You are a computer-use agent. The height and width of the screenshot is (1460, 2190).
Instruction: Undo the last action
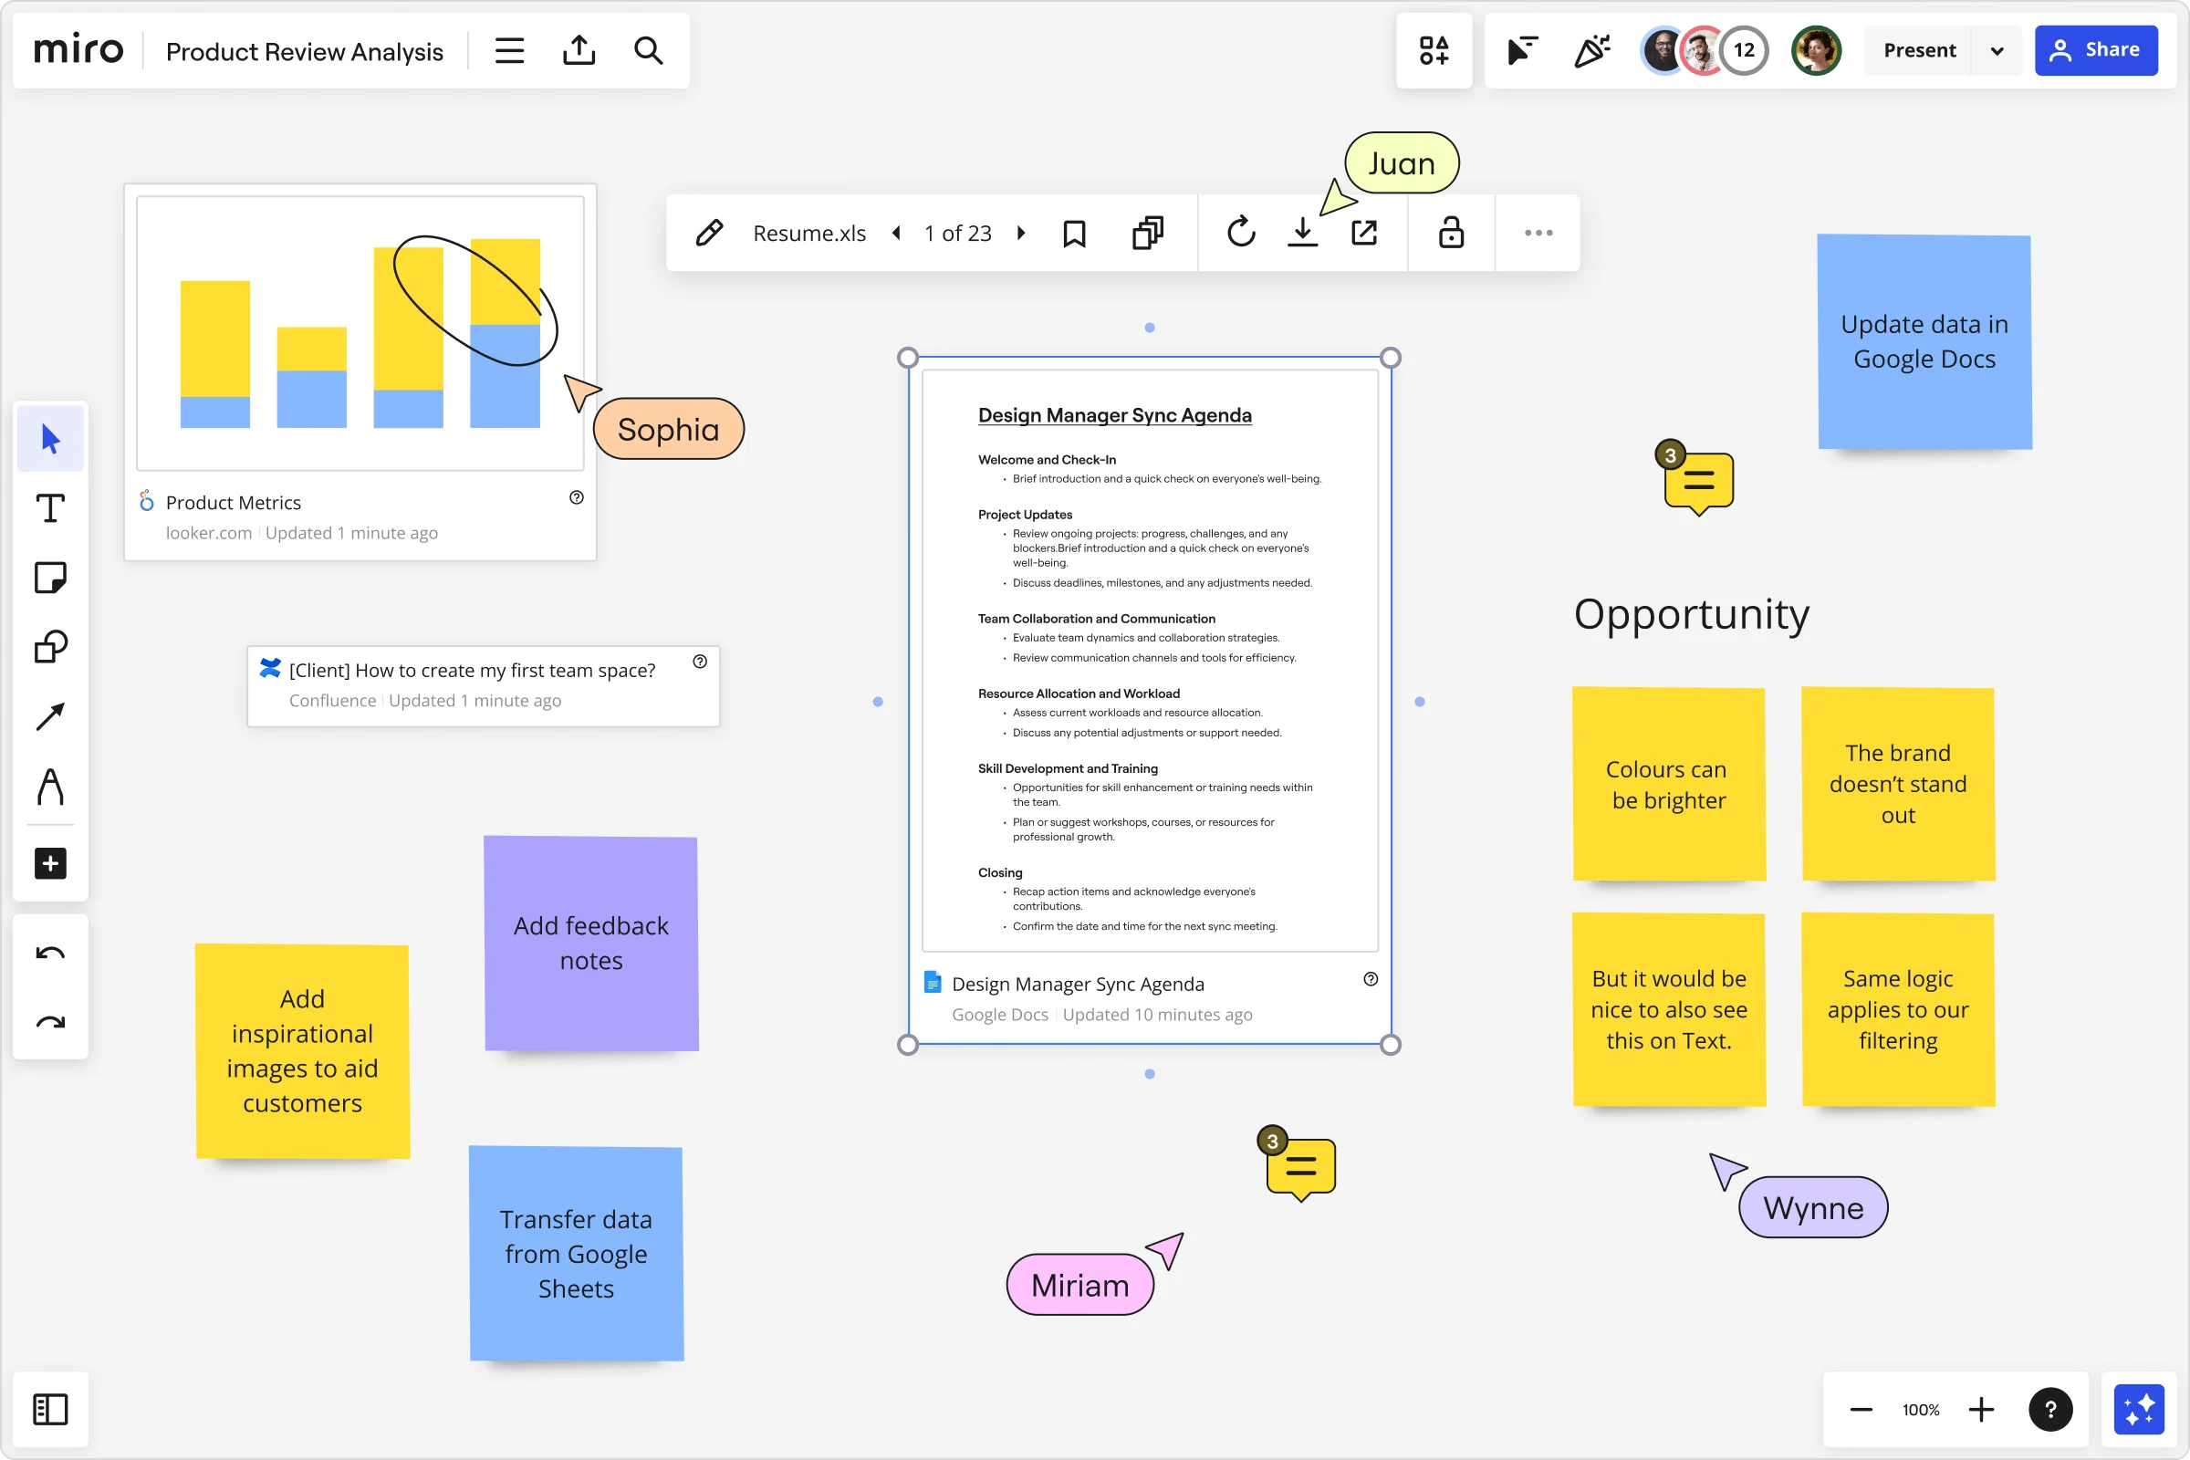(50, 953)
